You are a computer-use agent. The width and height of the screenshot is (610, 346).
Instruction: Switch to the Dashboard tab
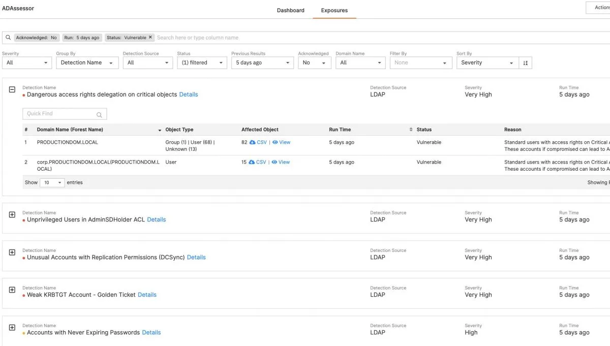291,10
